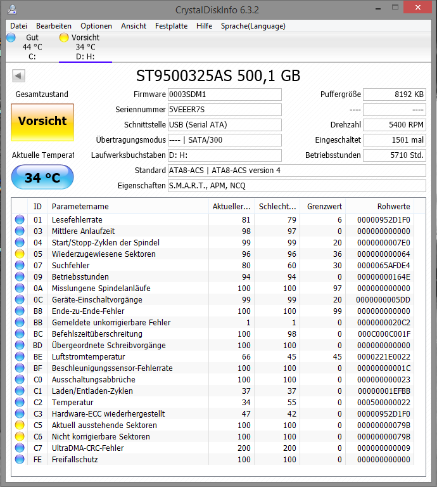Click the Eigenschaften field S.M.A.R.T., APM, NCQ
The width and height of the screenshot is (437, 487).
click(297, 186)
